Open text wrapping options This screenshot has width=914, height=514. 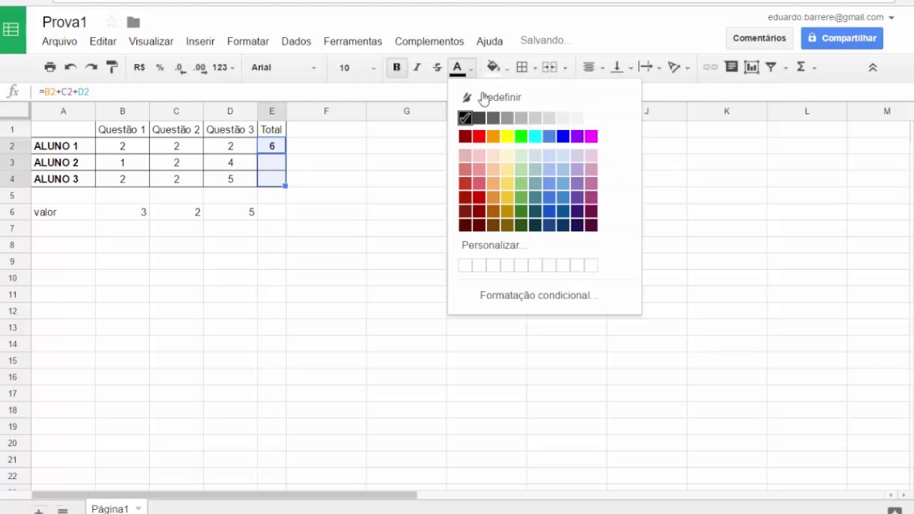click(646, 67)
